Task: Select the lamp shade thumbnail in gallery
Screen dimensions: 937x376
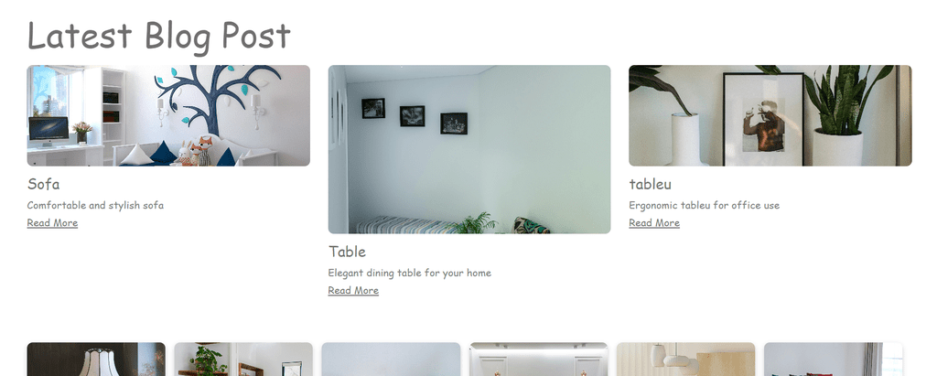Action: click(96, 360)
